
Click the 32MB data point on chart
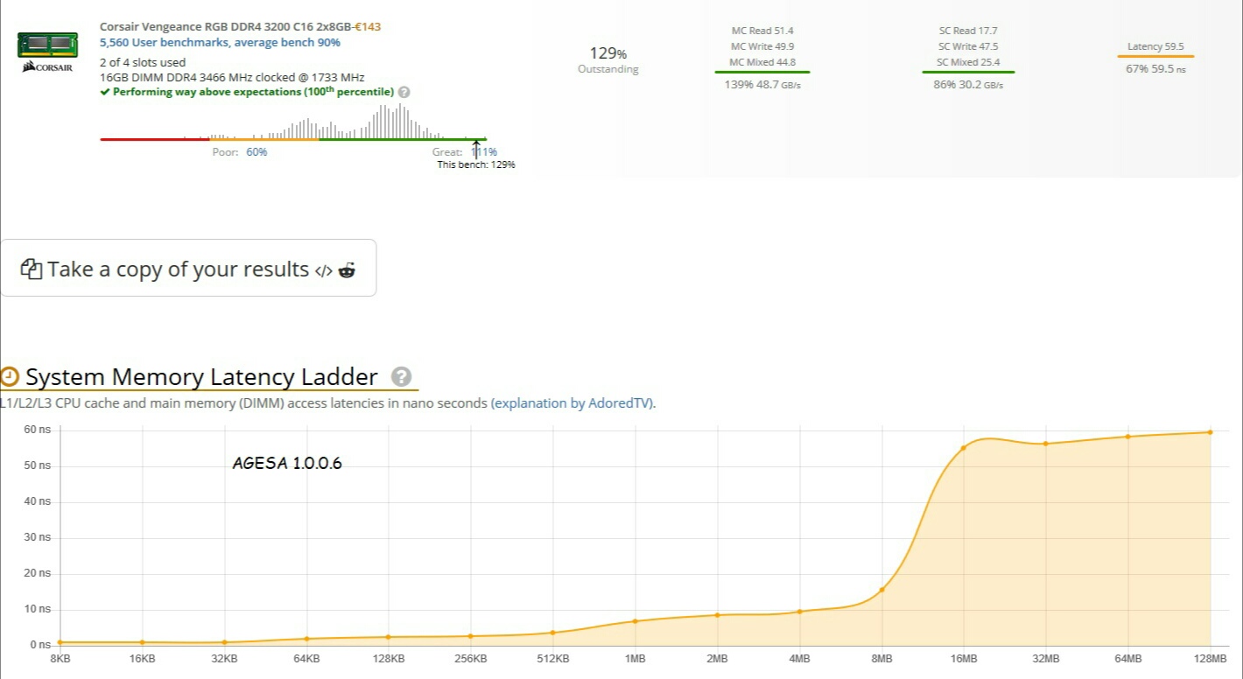click(1045, 444)
